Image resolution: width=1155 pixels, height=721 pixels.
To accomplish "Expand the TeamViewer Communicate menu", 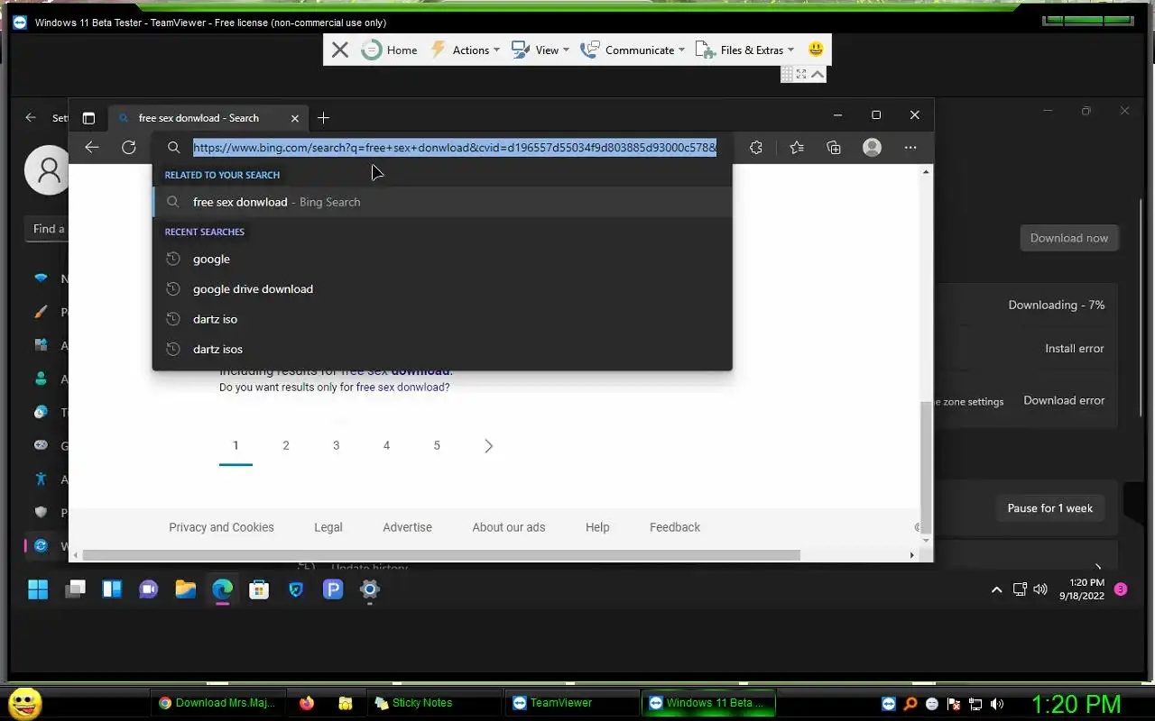I will coord(632,50).
